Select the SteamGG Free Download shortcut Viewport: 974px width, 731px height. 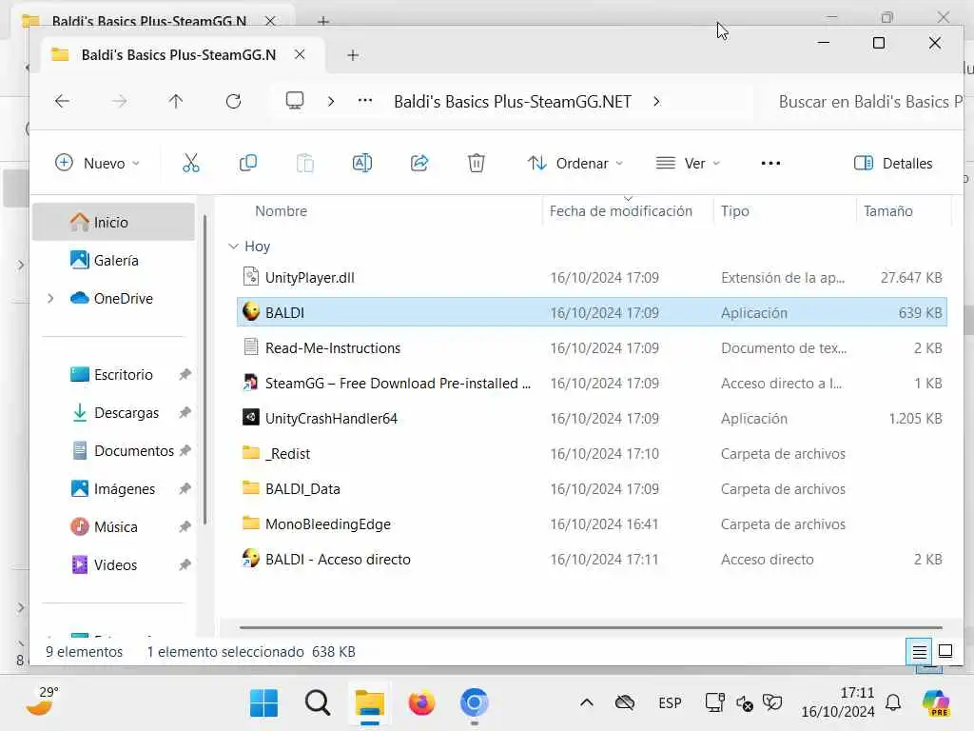(592, 383)
